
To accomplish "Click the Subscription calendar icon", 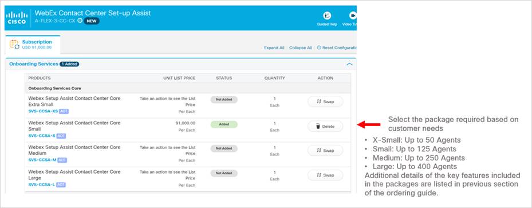I will click(x=14, y=45).
